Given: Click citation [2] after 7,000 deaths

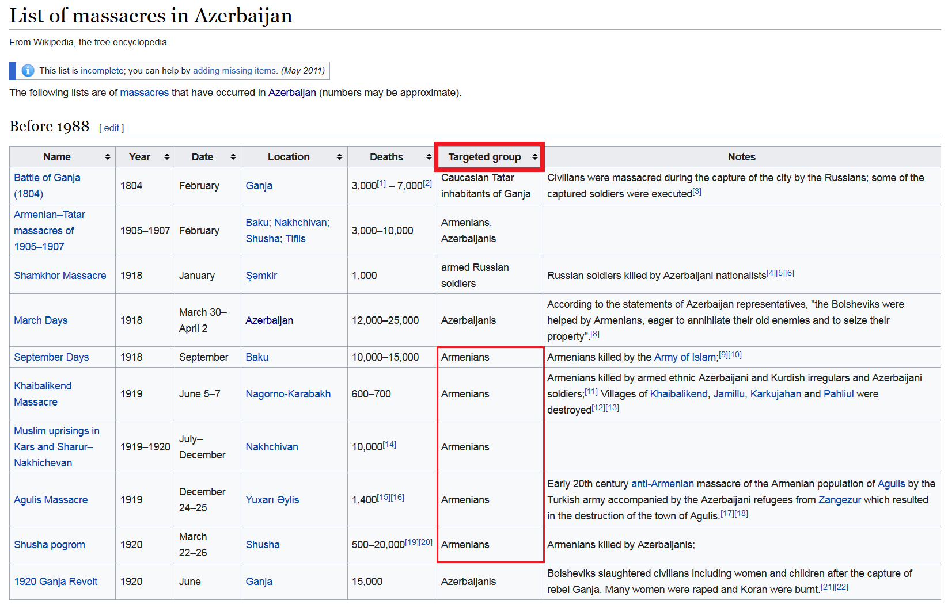Looking at the screenshot, I should click(427, 183).
